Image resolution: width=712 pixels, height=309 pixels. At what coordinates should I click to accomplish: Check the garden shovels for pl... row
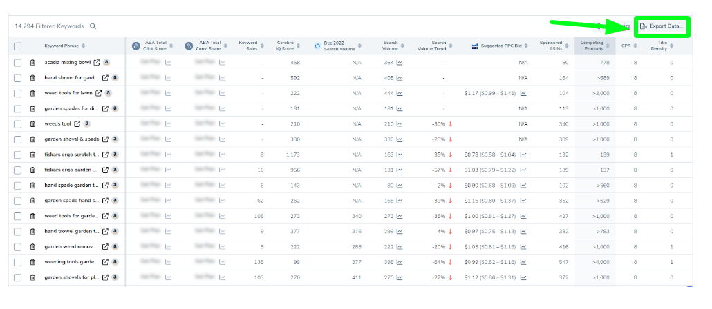click(x=17, y=278)
